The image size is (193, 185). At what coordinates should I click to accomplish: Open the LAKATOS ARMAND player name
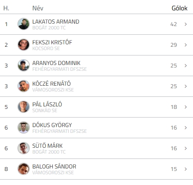point(56,22)
